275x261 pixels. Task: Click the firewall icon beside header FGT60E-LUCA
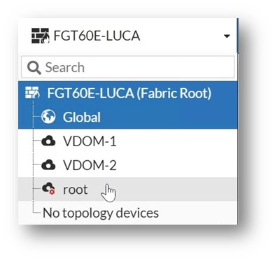(x=41, y=36)
